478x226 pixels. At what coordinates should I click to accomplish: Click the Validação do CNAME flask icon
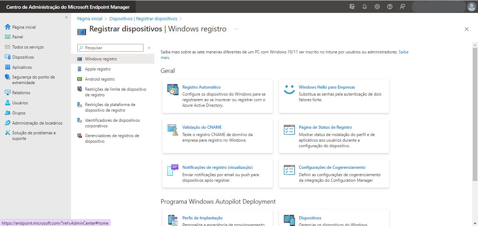(x=173, y=130)
